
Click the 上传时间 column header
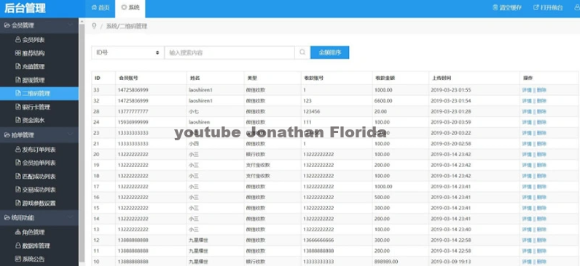click(441, 78)
